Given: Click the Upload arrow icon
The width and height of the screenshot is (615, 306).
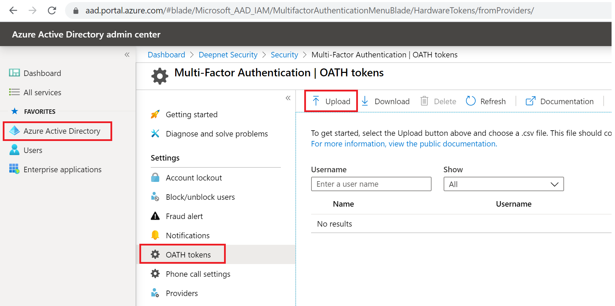Looking at the screenshot, I should coord(316,101).
